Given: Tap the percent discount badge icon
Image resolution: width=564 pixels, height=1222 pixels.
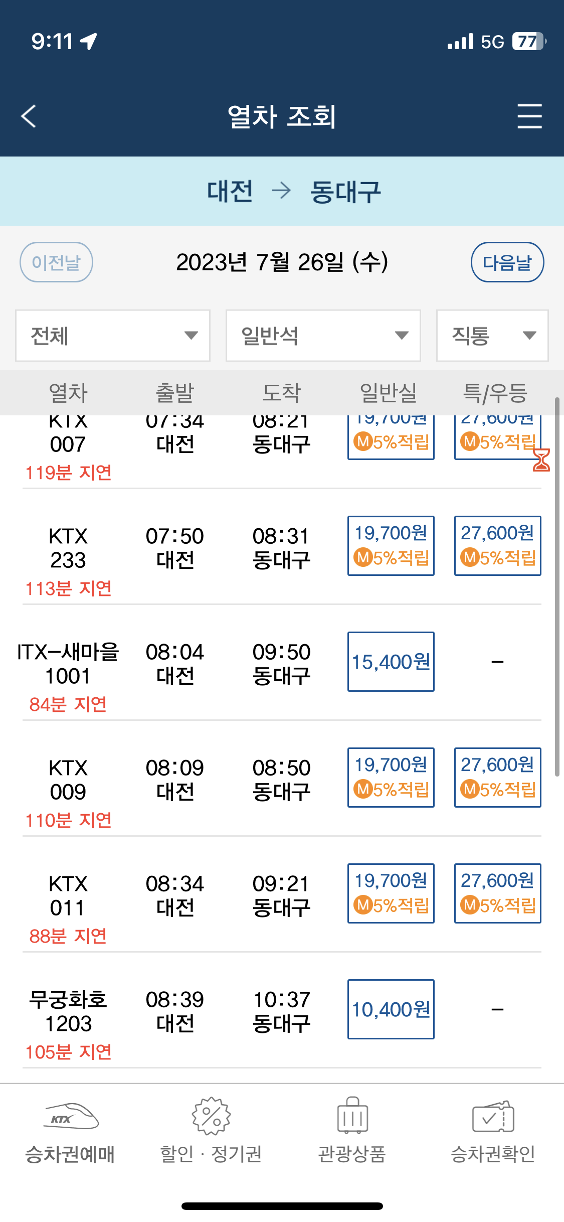Looking at the screenshot, I should point(211,1117).
